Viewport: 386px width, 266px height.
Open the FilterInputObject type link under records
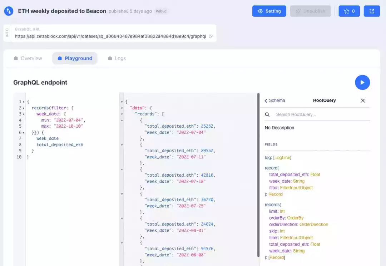tap(296, 238)
